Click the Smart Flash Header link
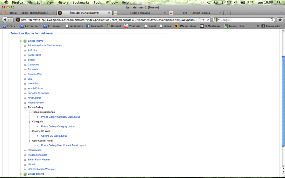 click(39, 160)
